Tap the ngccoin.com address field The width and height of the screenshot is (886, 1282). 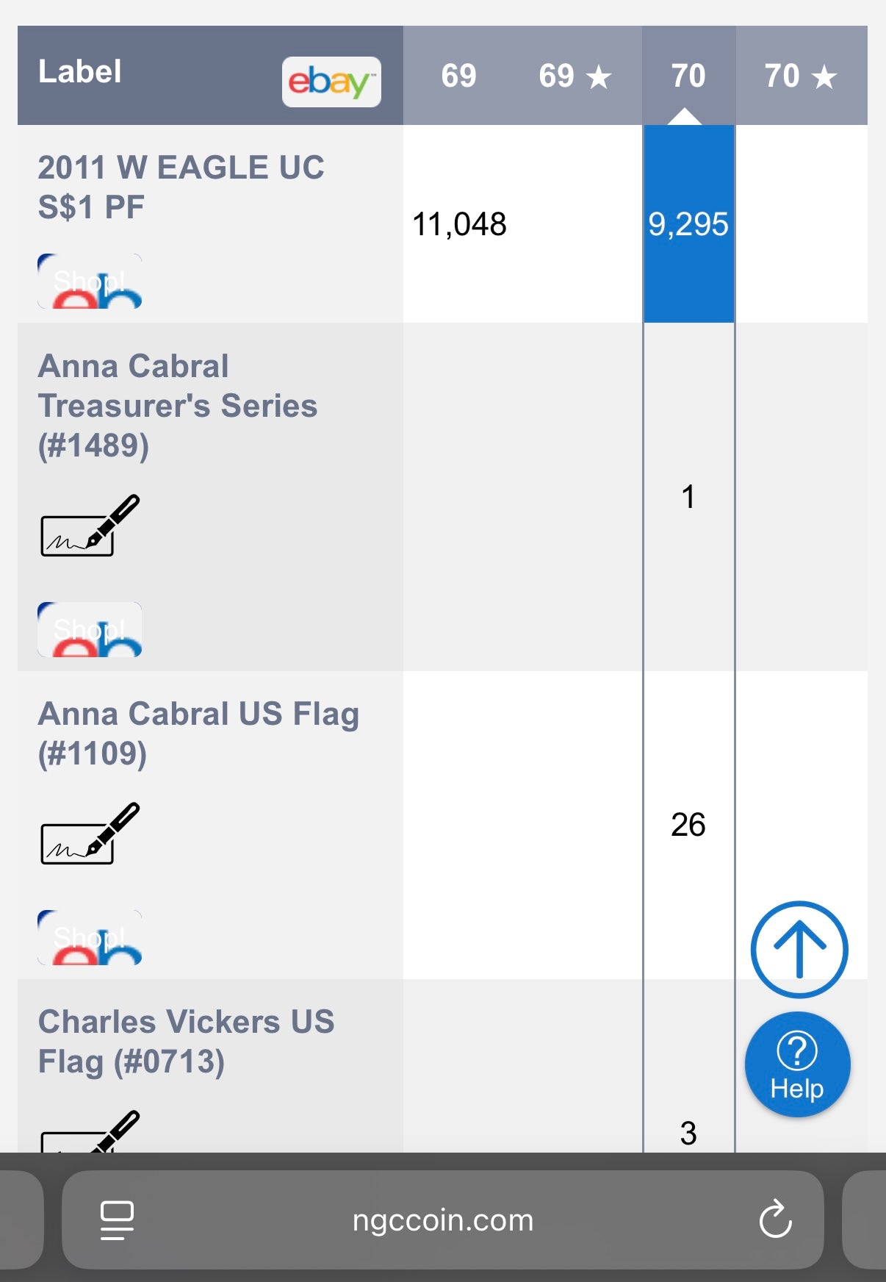coord(443,1220)
